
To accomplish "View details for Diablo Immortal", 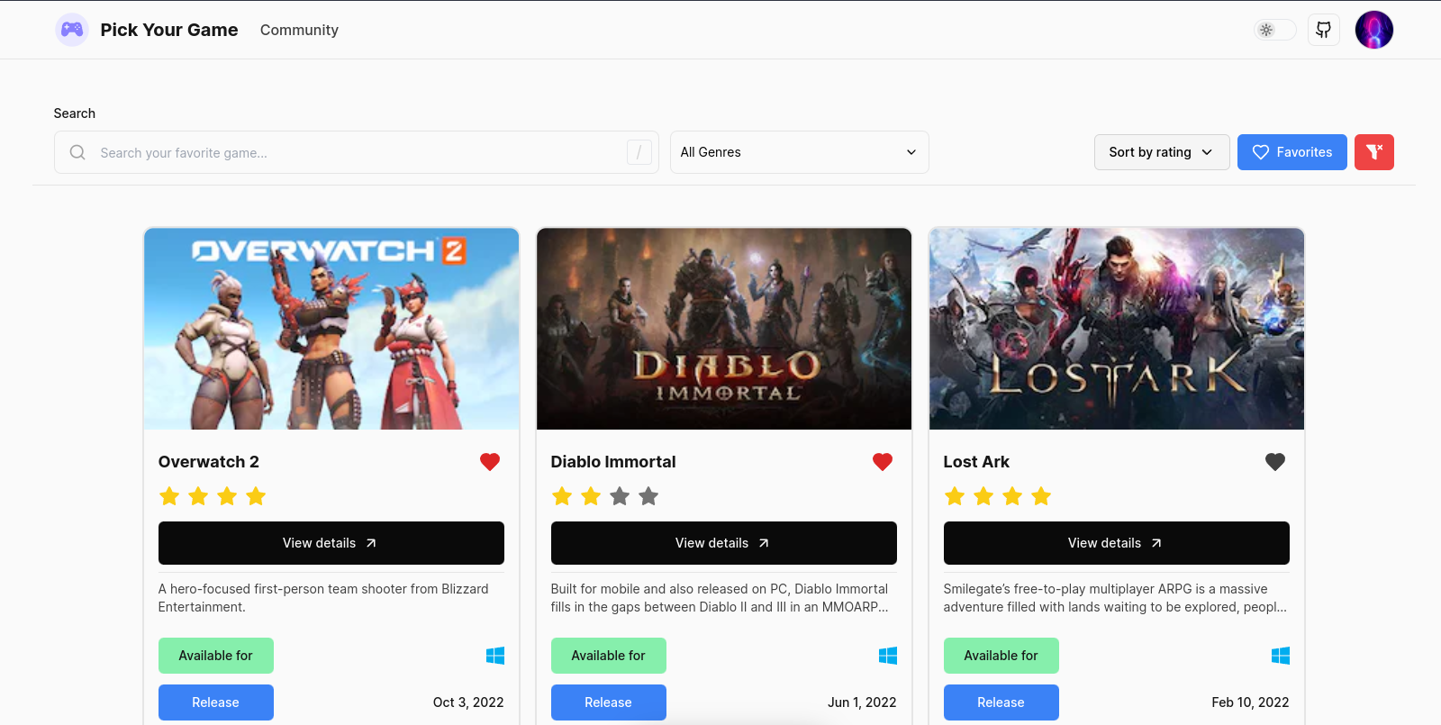I will (724, 543).
